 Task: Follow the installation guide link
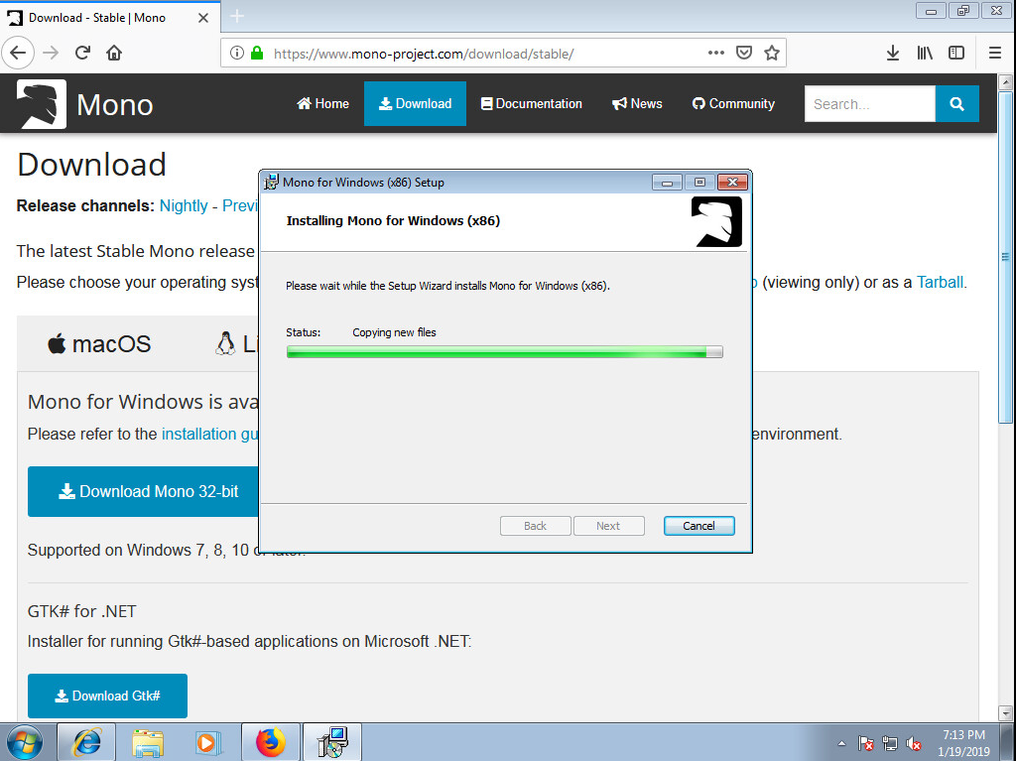point(210,434)
